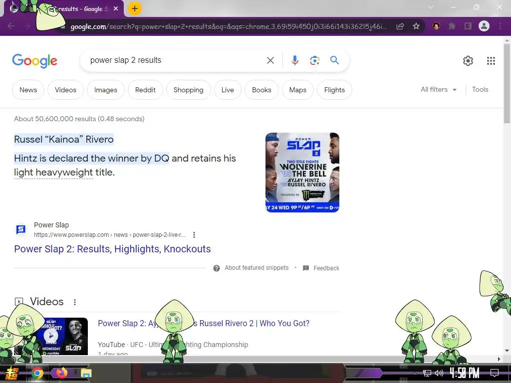Launch Firefox from the taskbar
The image size is (511, 383).
pos(61,373)
